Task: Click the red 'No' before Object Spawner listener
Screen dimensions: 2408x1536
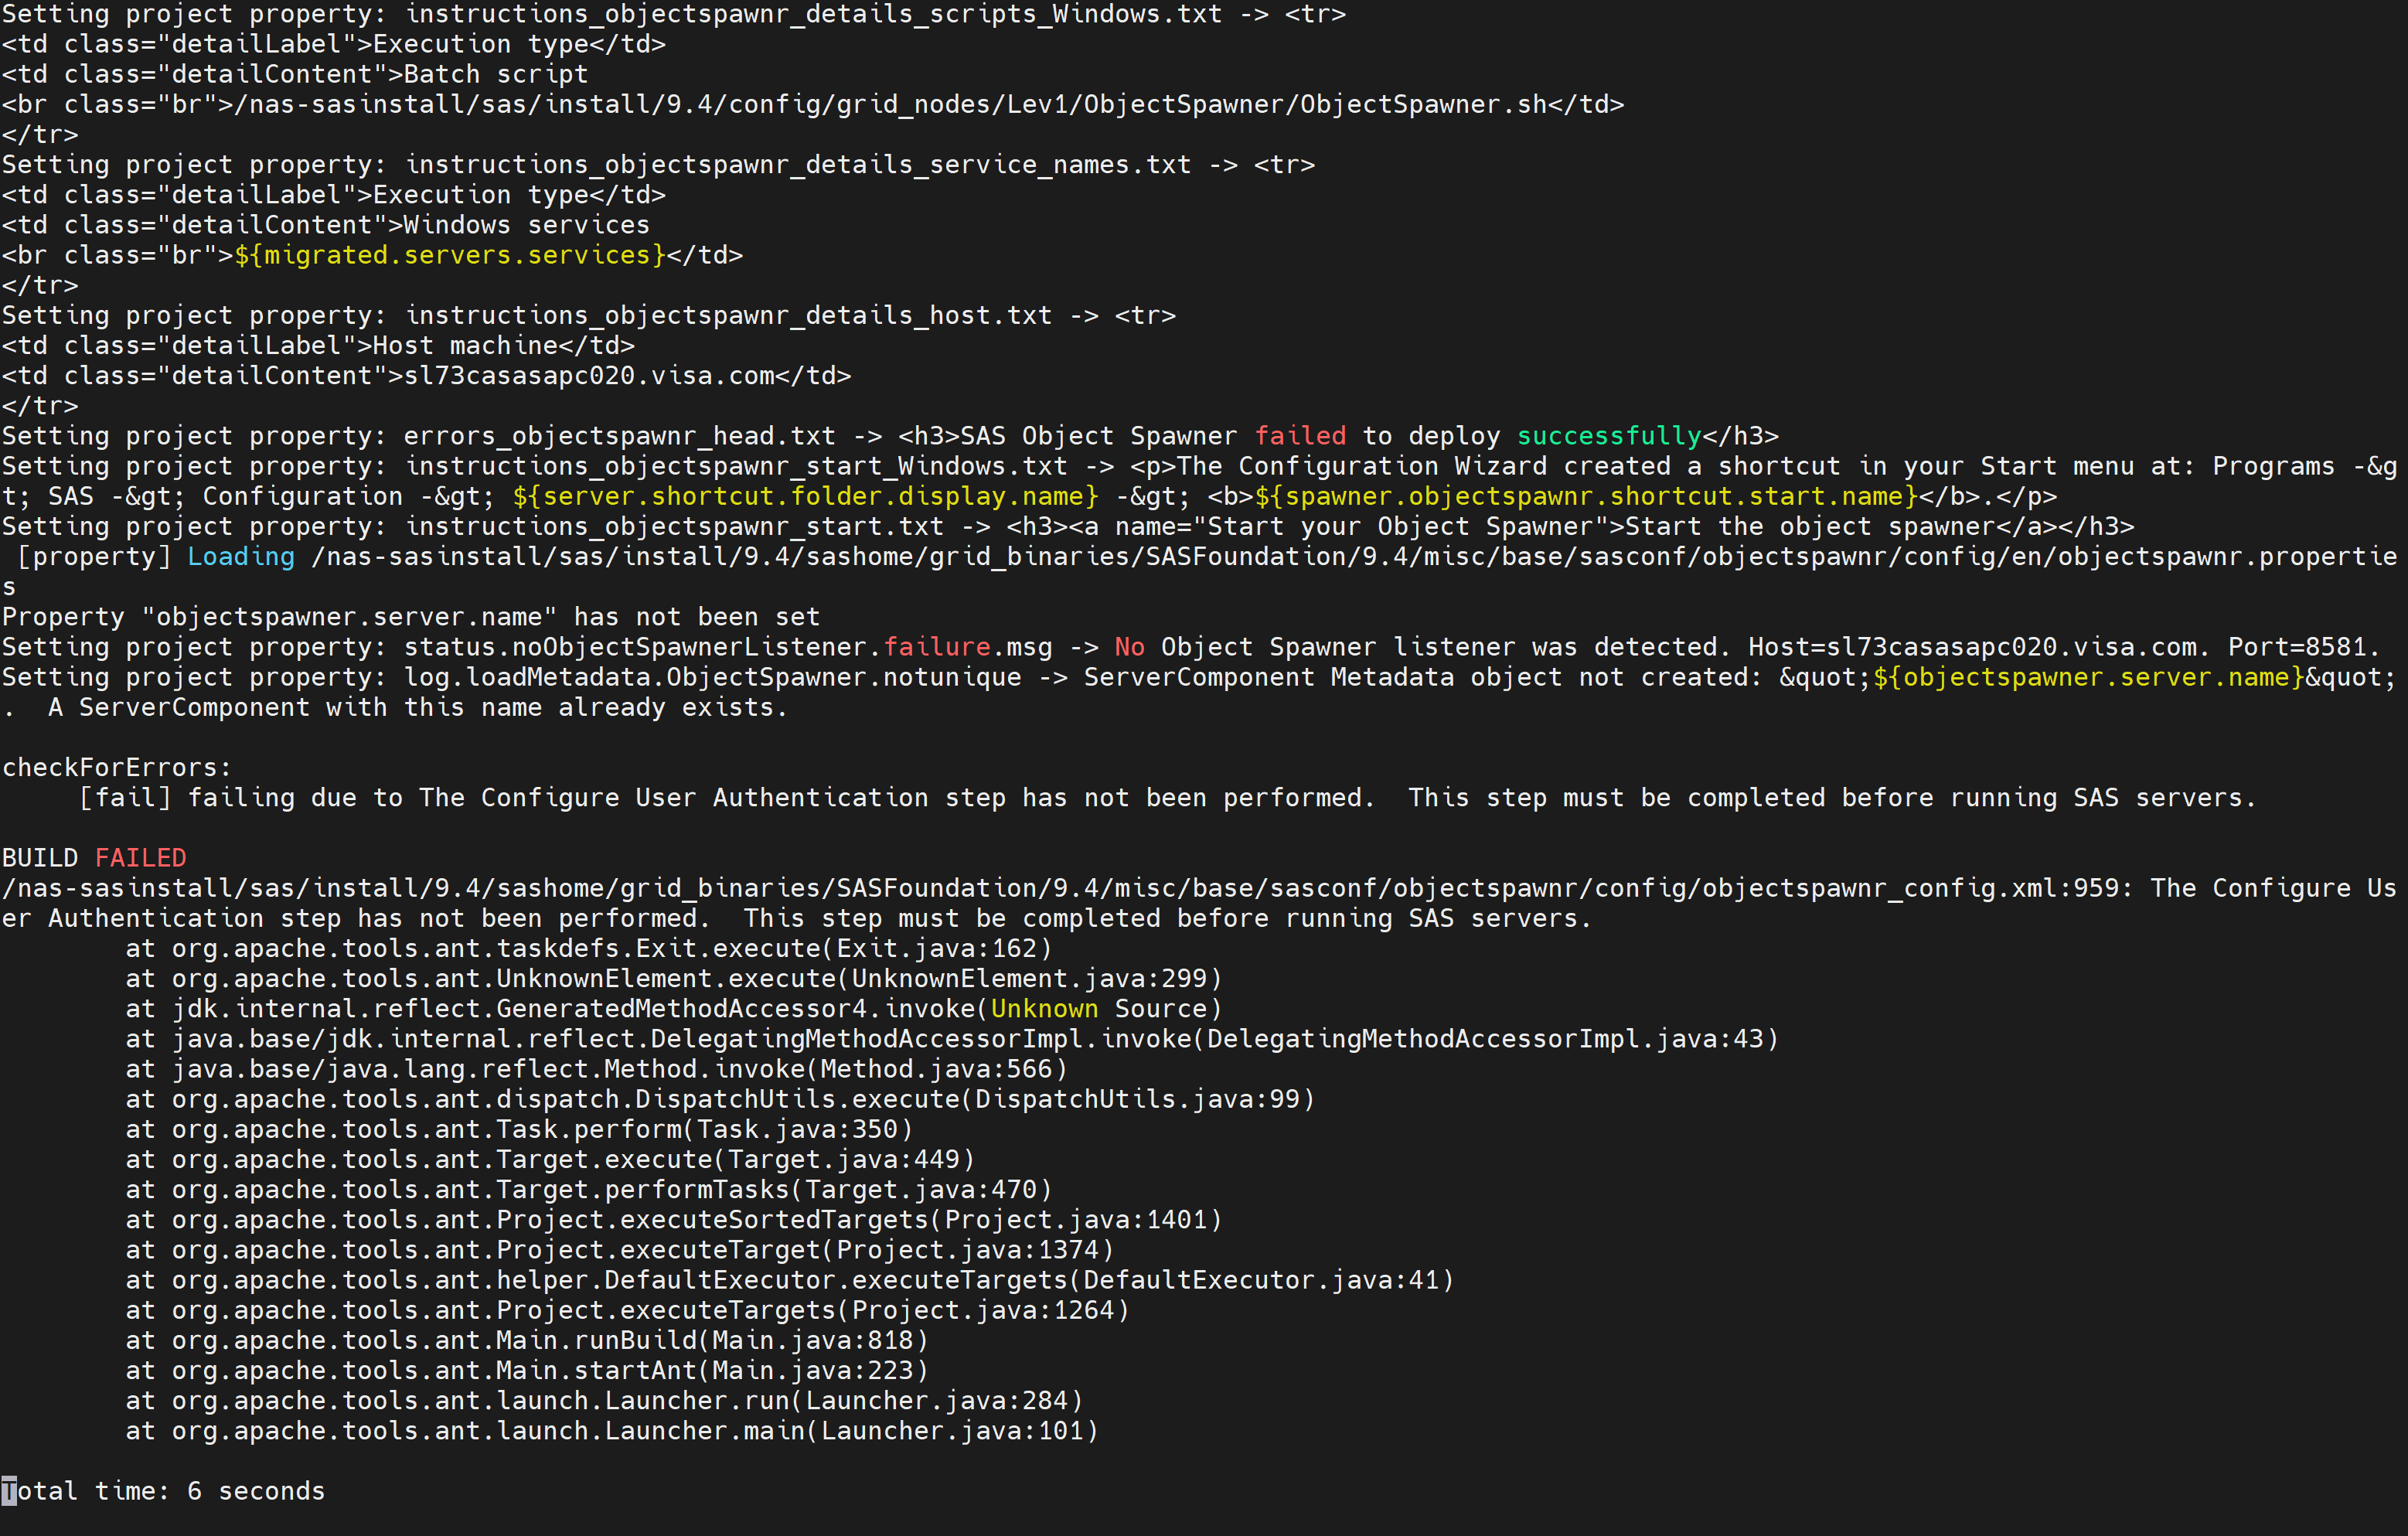Action: coord(1129,647)
